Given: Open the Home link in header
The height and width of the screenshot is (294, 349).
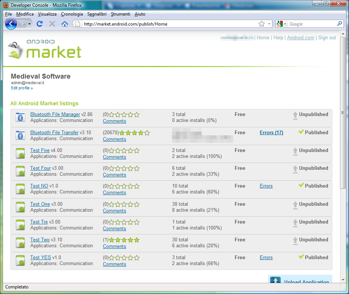Looking at the screenshot, I should pyautogui.click(x=263, y=38).
